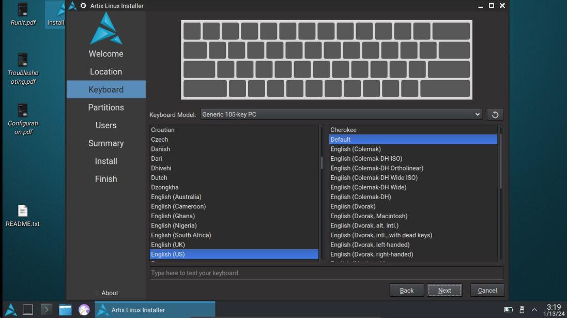Select the Czech layout
Screen dimensions: 567x318
(x=234, y=139)
